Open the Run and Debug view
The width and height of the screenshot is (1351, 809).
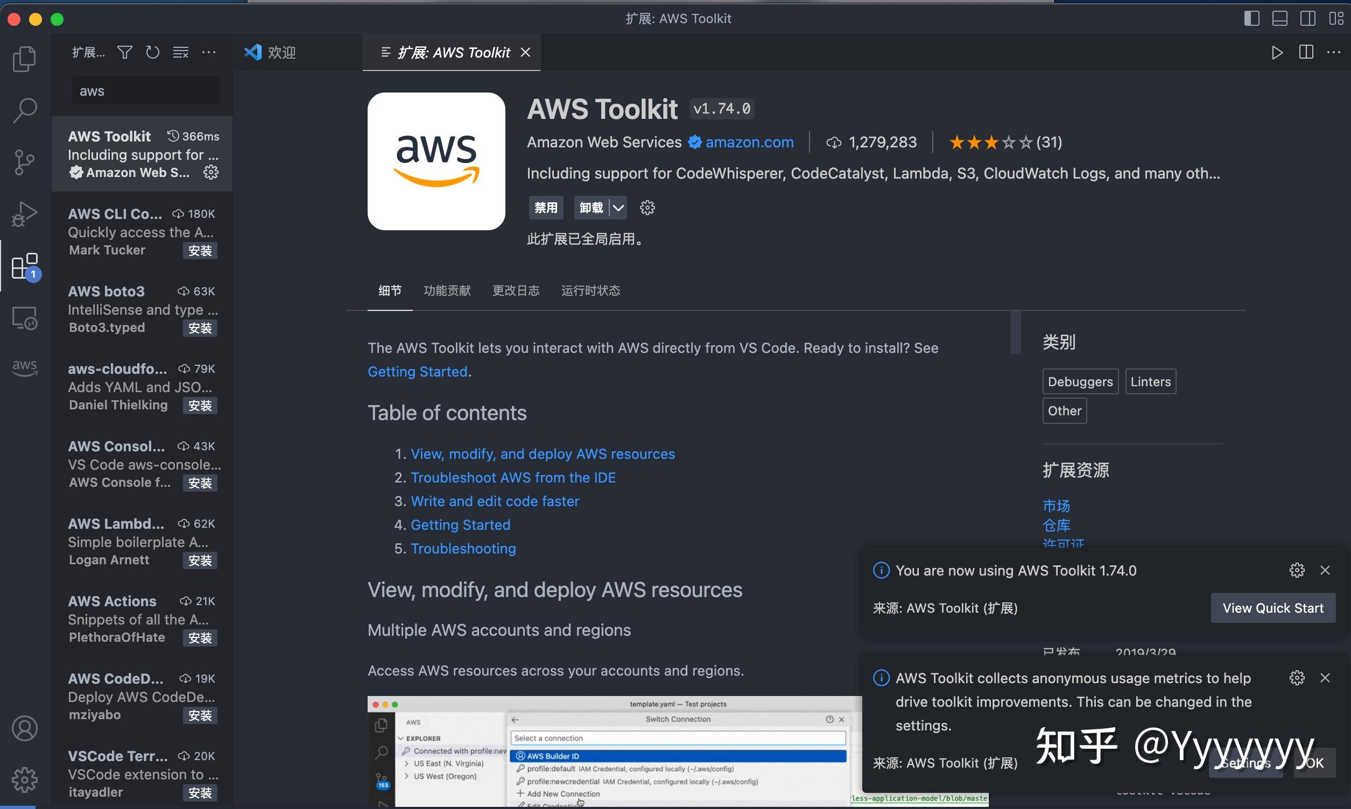pos(24,214)
